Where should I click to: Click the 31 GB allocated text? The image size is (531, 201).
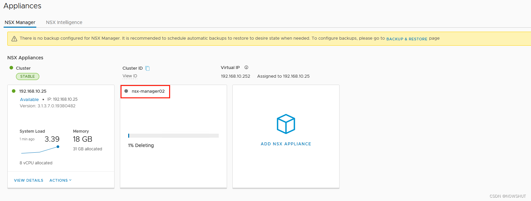88,149
